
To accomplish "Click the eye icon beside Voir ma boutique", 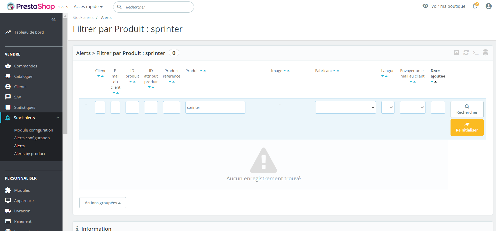I will point(425,6).
